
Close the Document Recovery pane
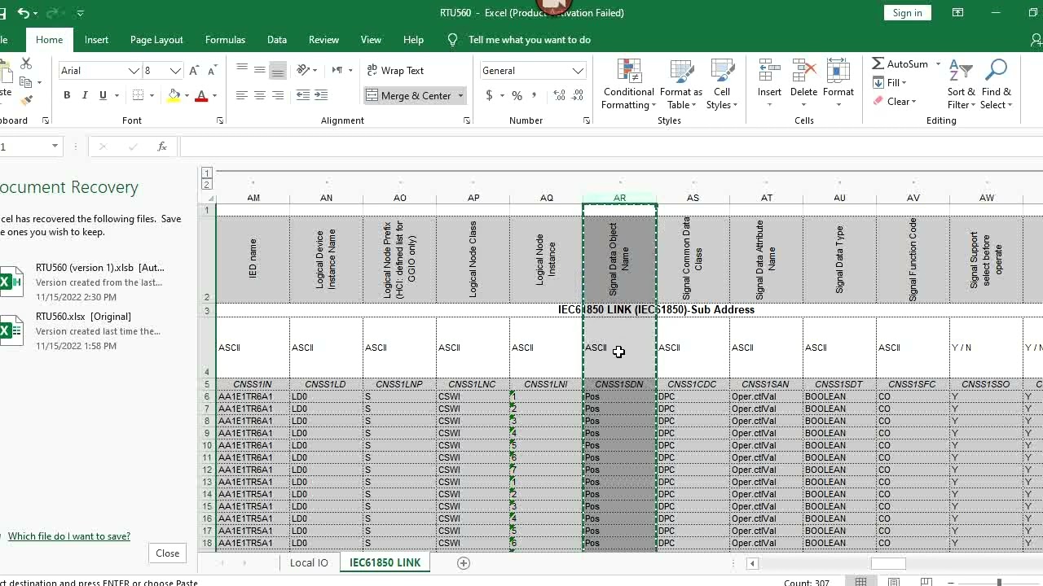[167, 553]
